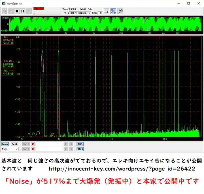Click the fps value field showing 30
The image size is (204, 194).
tap(100, 13)
